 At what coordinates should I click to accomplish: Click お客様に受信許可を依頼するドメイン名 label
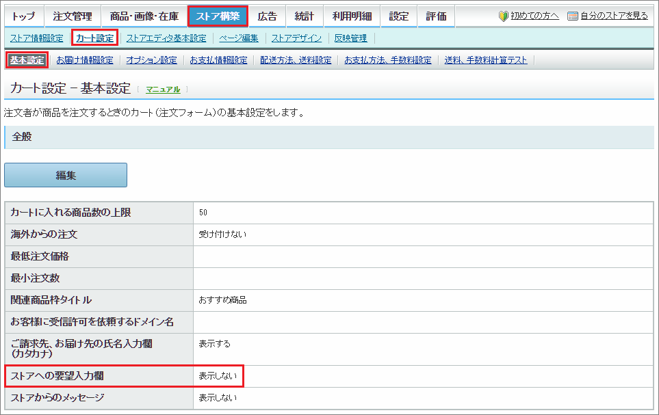[x=92, y=322]
